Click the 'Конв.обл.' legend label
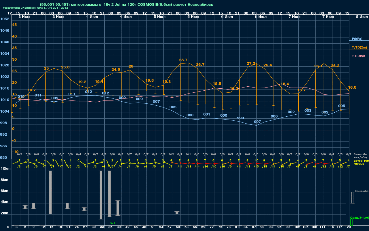 coord(362,191)
